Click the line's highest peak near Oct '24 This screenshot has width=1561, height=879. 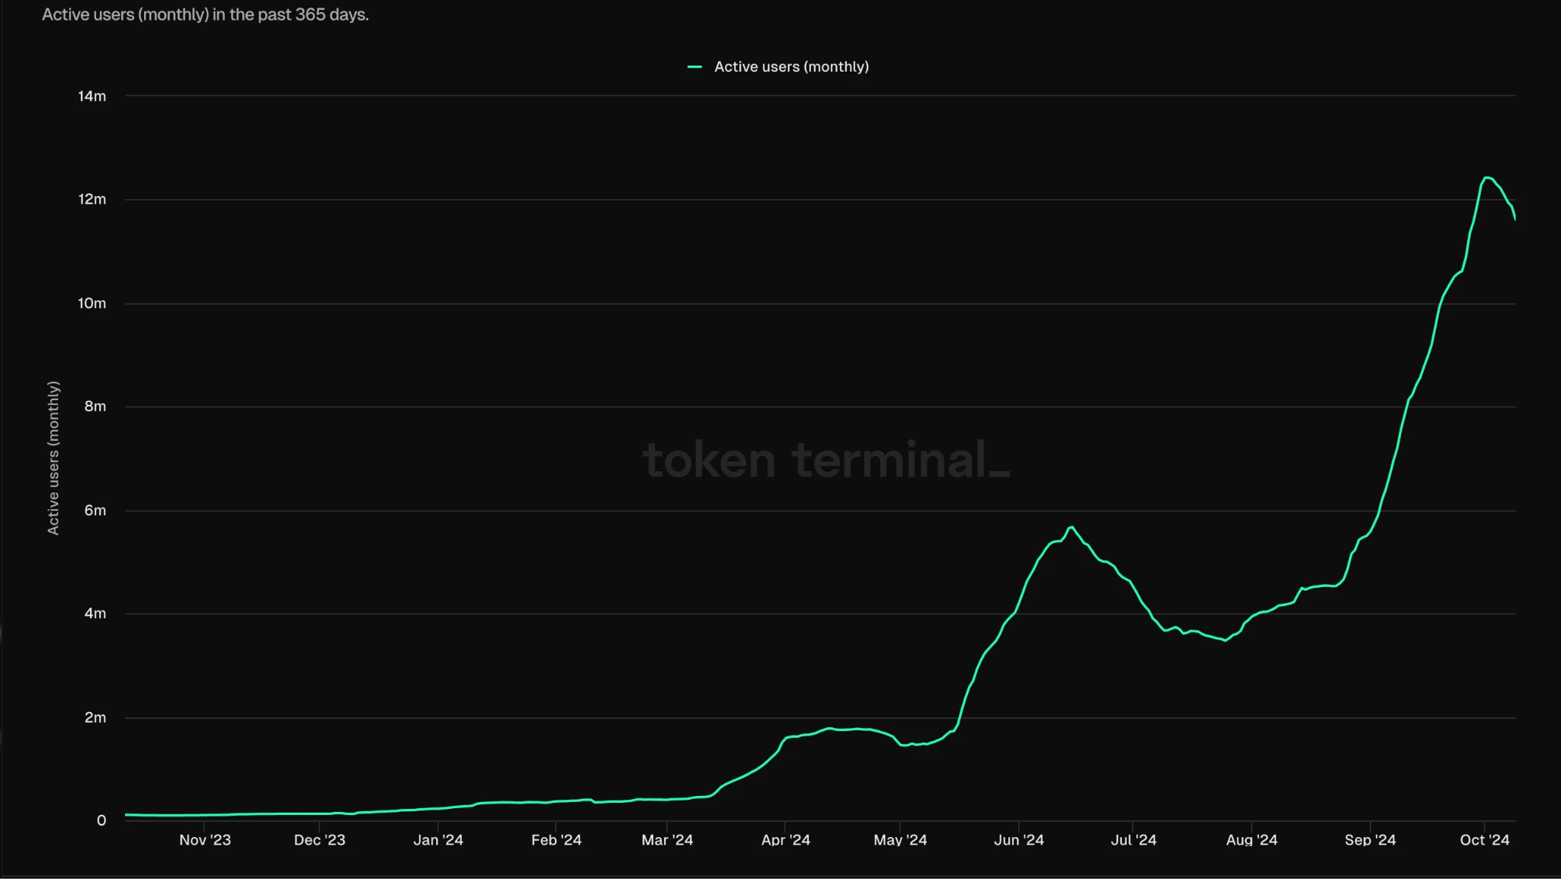point(1486,178)
